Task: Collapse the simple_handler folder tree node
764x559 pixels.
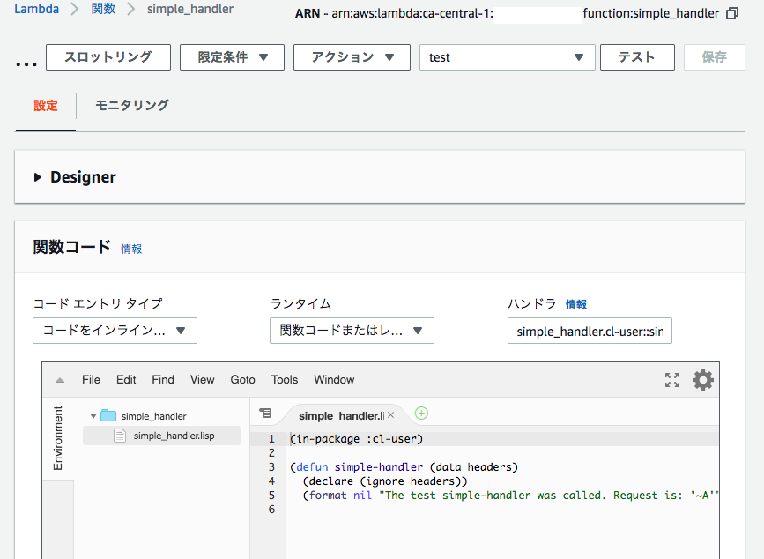Action: coord(93,416)
